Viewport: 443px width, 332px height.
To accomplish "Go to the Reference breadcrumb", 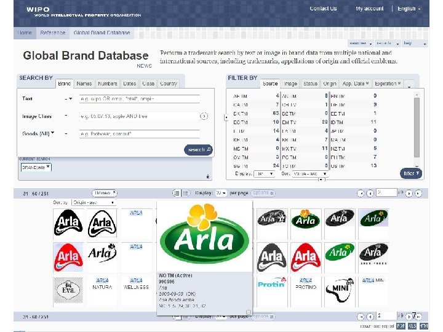I will pos(53,33).
